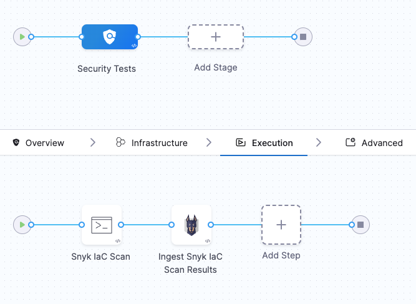
Task: Click the execution start play icon
Action: (x=22, y=225)
